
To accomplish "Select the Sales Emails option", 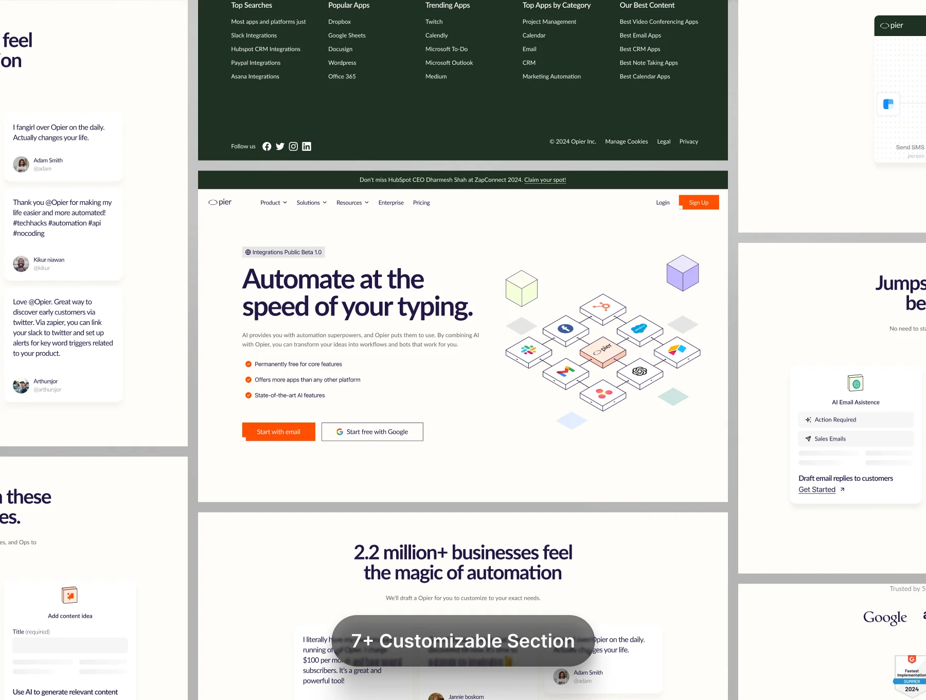I will click(x=856, y=439).
